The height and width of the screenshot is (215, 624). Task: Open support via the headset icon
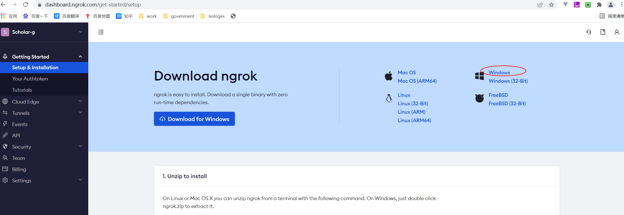[589, 32]
